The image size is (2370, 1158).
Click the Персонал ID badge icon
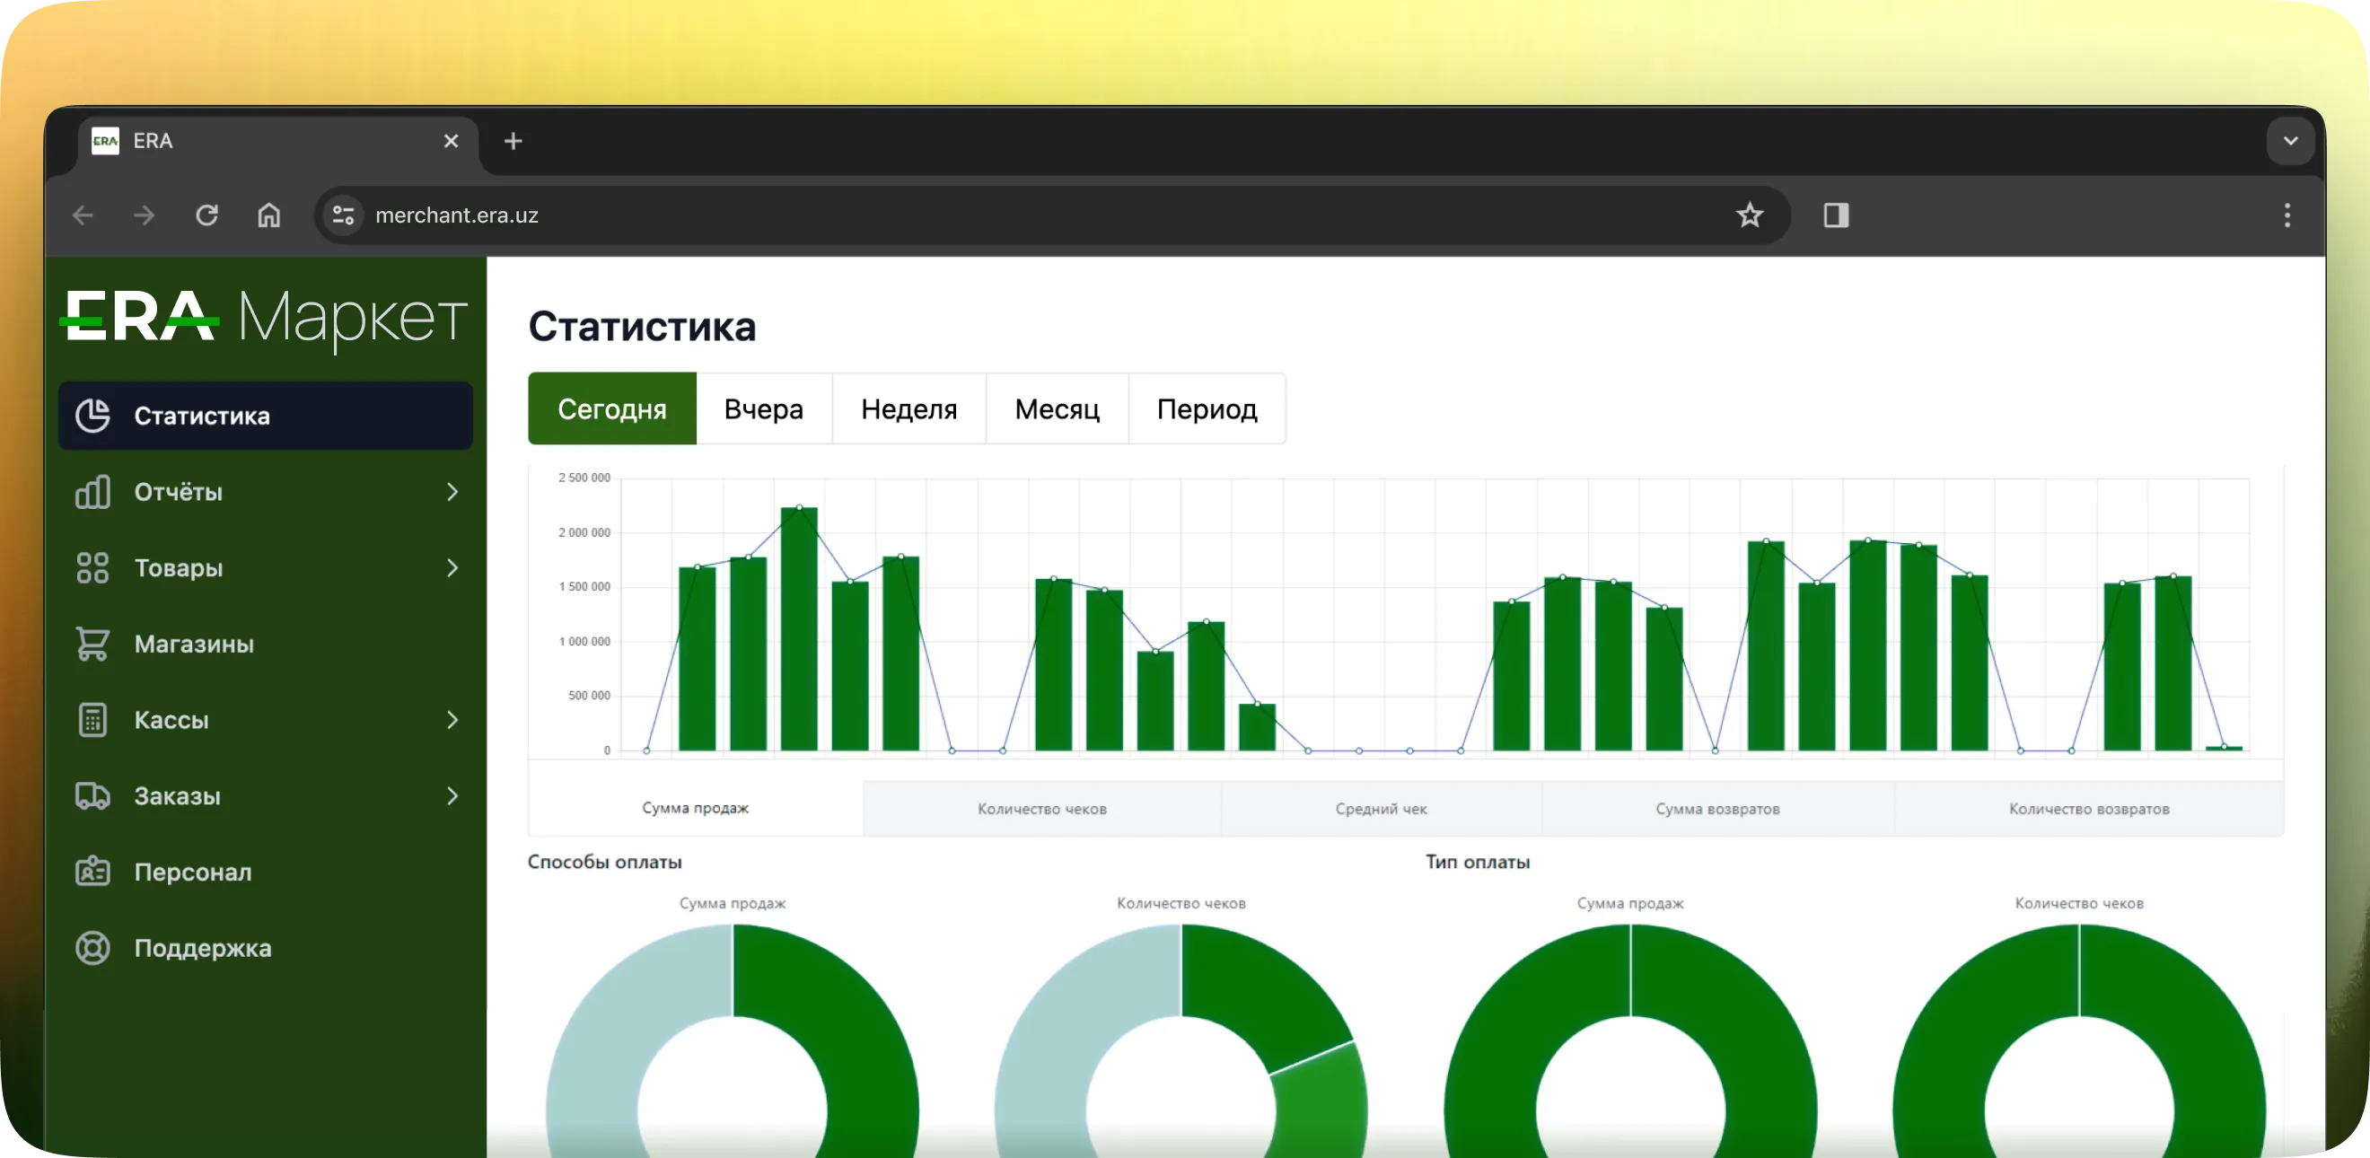click(x=92, y=872)
